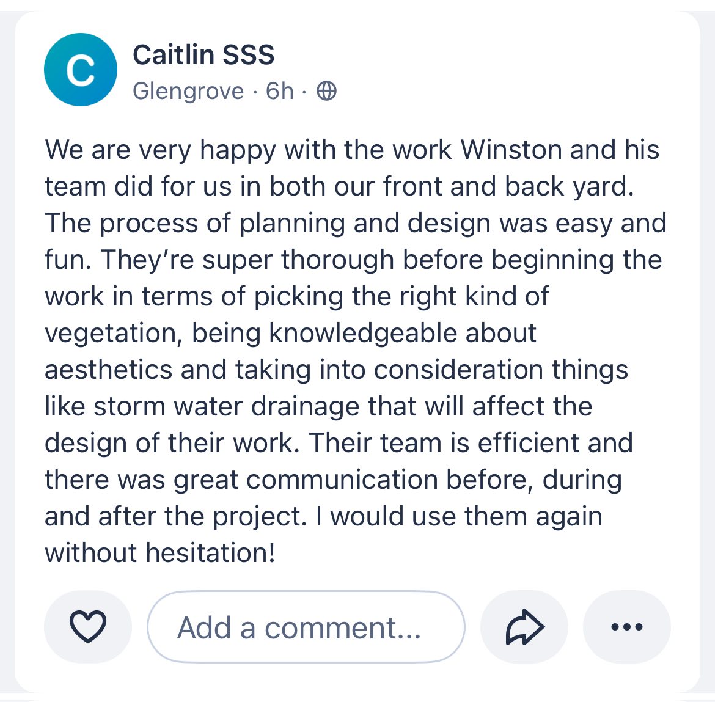Viewport: 715px width, 702px height.
Task: Open Caitlin's circular "C" profile avatar
Action: [80, 70]
